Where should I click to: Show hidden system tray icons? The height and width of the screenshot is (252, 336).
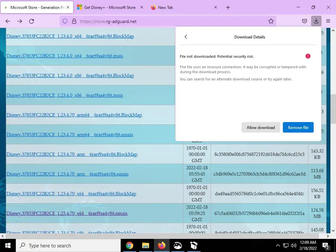click(x=278, y=245)
